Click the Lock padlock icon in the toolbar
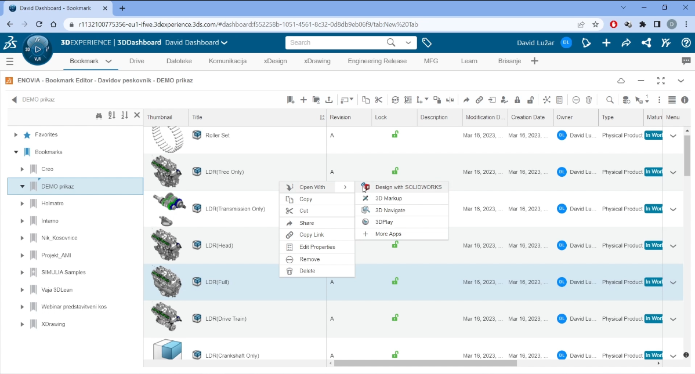695x374 pixels. 517,100
